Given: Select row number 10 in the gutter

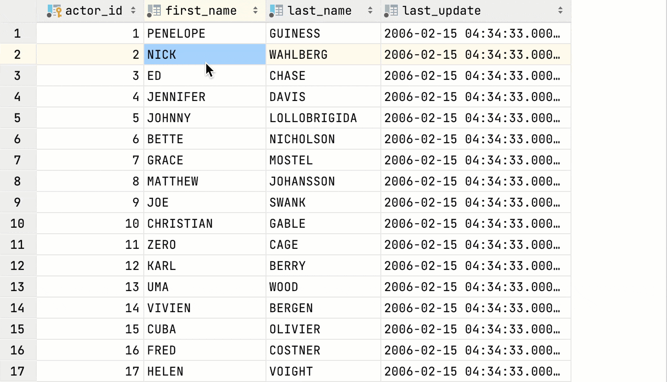Looking at the screenshot, I should click(x=17, y=224).
